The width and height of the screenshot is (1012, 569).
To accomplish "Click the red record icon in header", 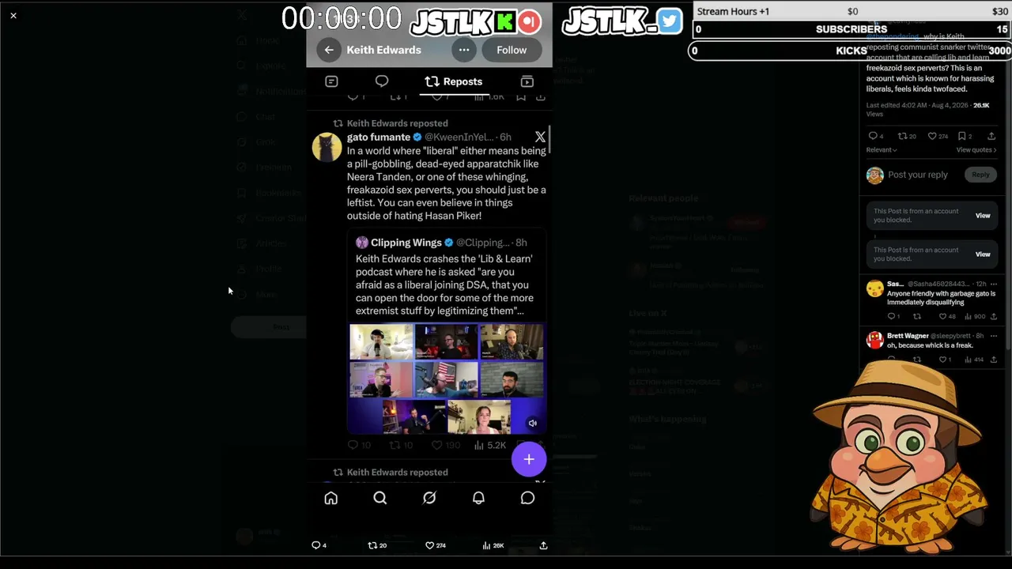I will (529, 21).
